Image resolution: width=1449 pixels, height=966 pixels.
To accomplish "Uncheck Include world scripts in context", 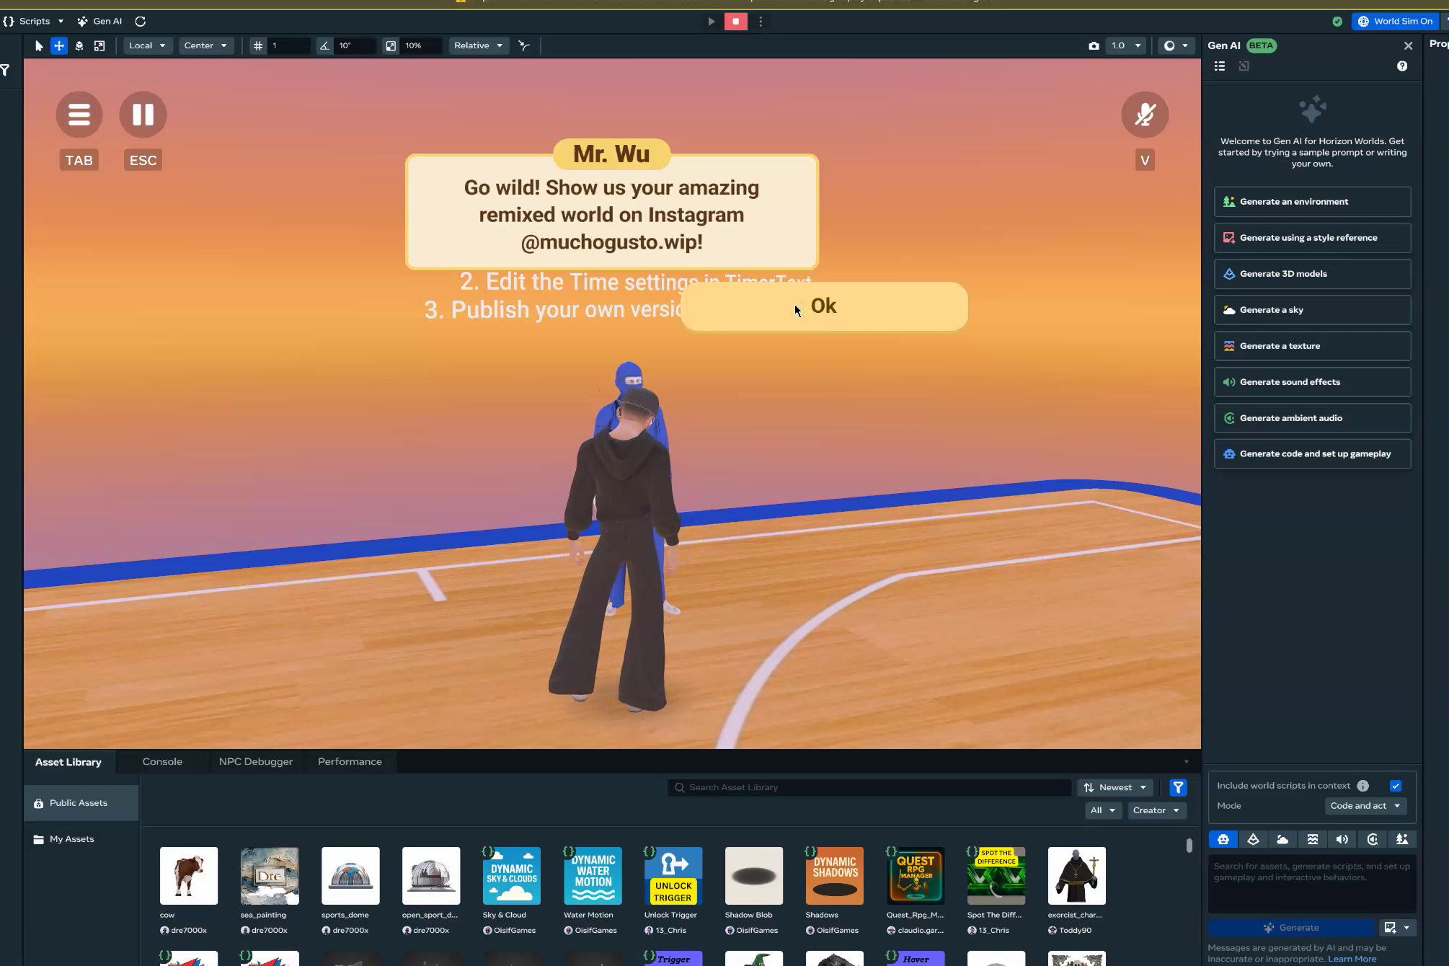I will click(x=1396, y=786).
